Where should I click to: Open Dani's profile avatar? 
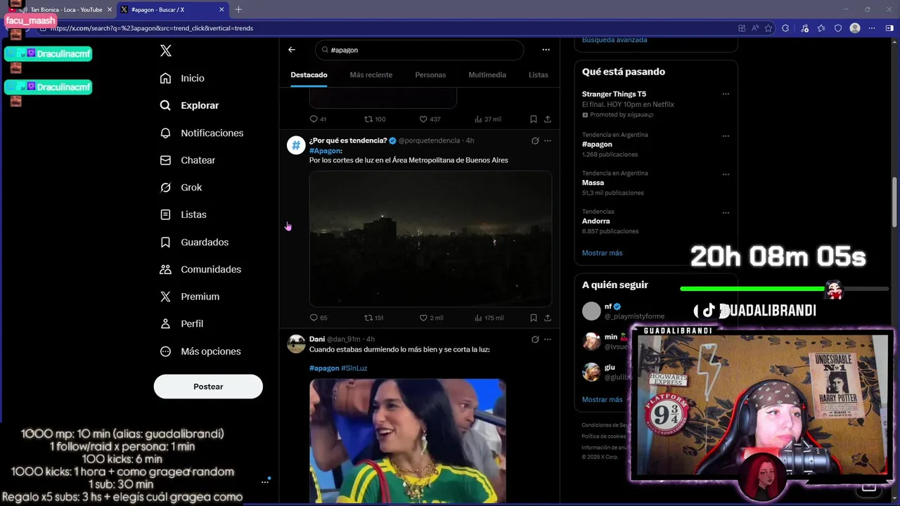[296, 344]
